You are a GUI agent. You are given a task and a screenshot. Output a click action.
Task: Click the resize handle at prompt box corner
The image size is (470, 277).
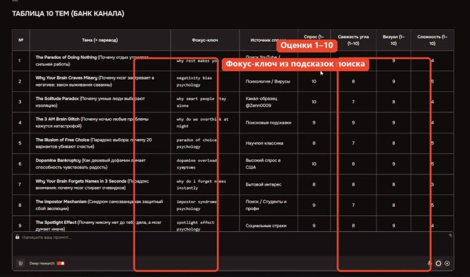(x=450, y=236)
